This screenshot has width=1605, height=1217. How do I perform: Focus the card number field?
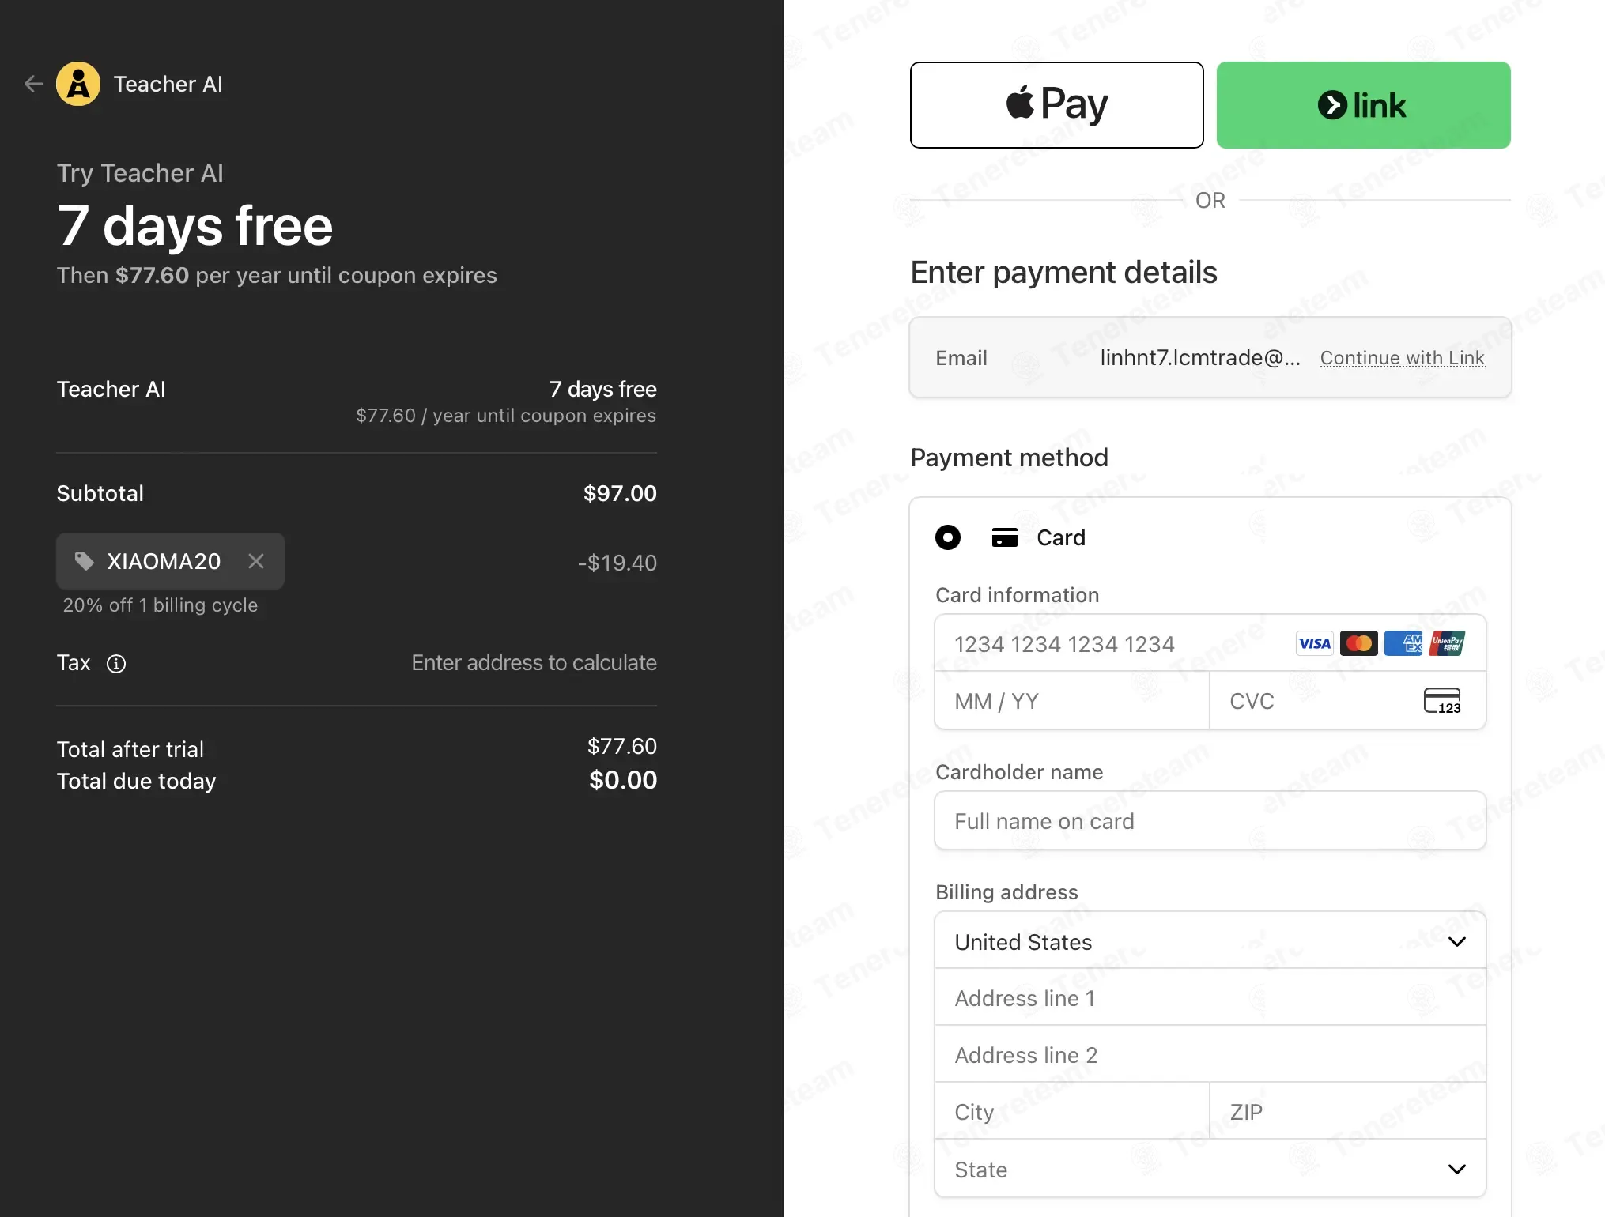coord(1210,643)
